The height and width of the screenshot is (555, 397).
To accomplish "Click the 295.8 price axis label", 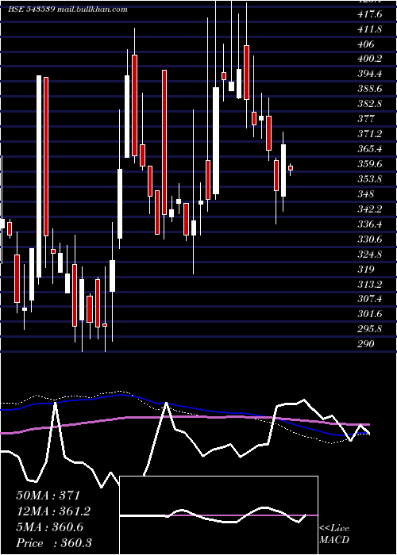I will [x=370, y=329].
